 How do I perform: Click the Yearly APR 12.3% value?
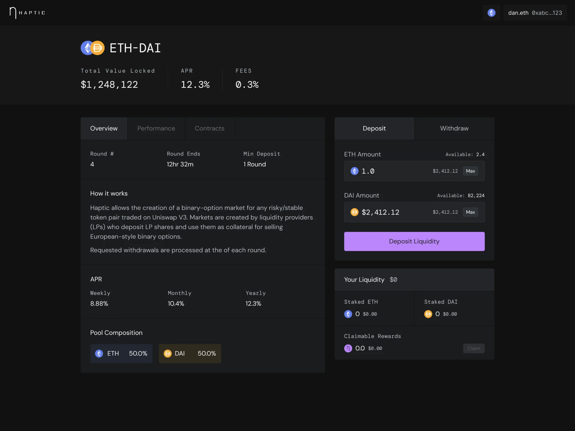click(x=253, y=303)
